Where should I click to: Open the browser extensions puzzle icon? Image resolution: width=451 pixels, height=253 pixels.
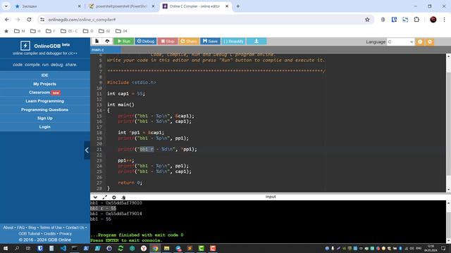(416, 20)
